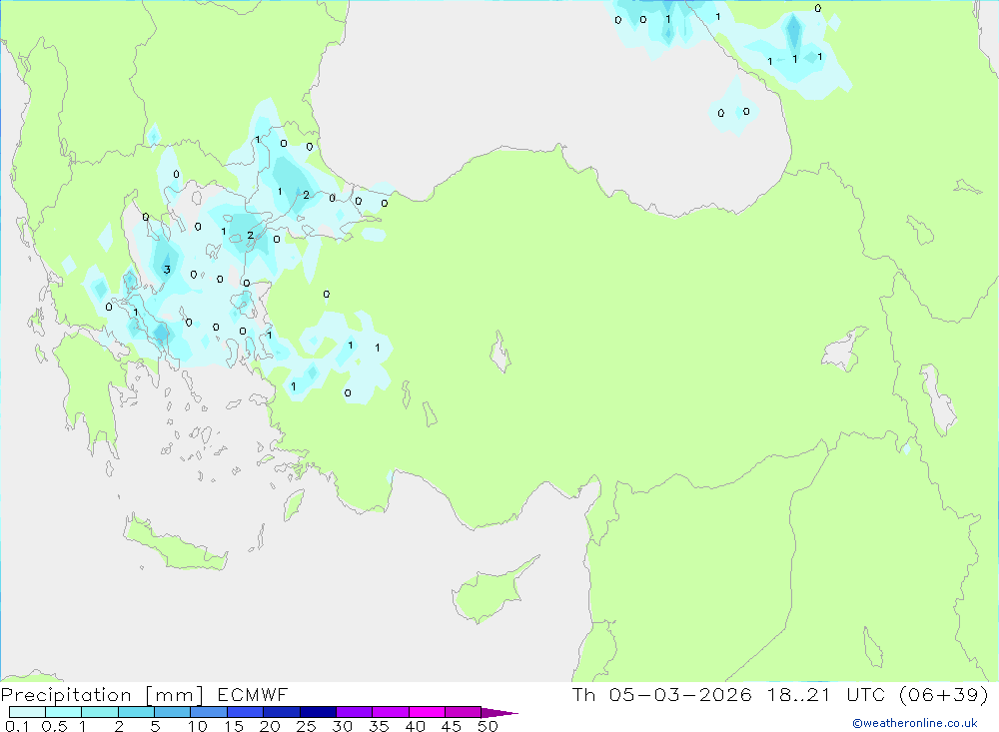Click the '3' precipitation value on the map
This screenshot has height=732, width=999.
[167, 270]
